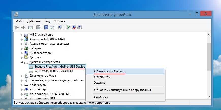Click the update driver toolbar icon
The width and height of the screenshot is (221, 110).
point(68,27)
